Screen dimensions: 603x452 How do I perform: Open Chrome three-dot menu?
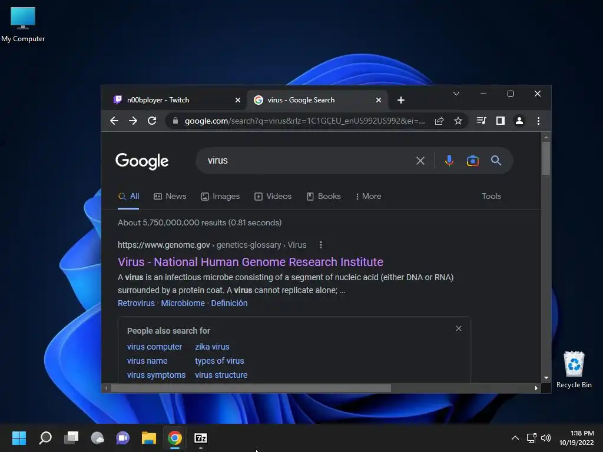pyautogui.click(x=538, y=121)
